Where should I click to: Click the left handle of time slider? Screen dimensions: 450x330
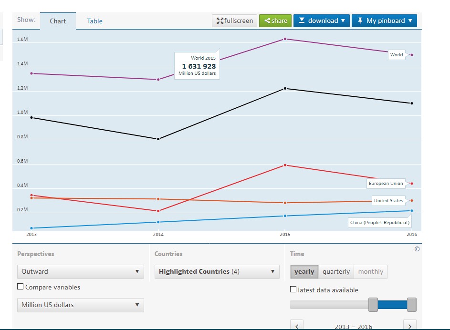click(373, 304)
